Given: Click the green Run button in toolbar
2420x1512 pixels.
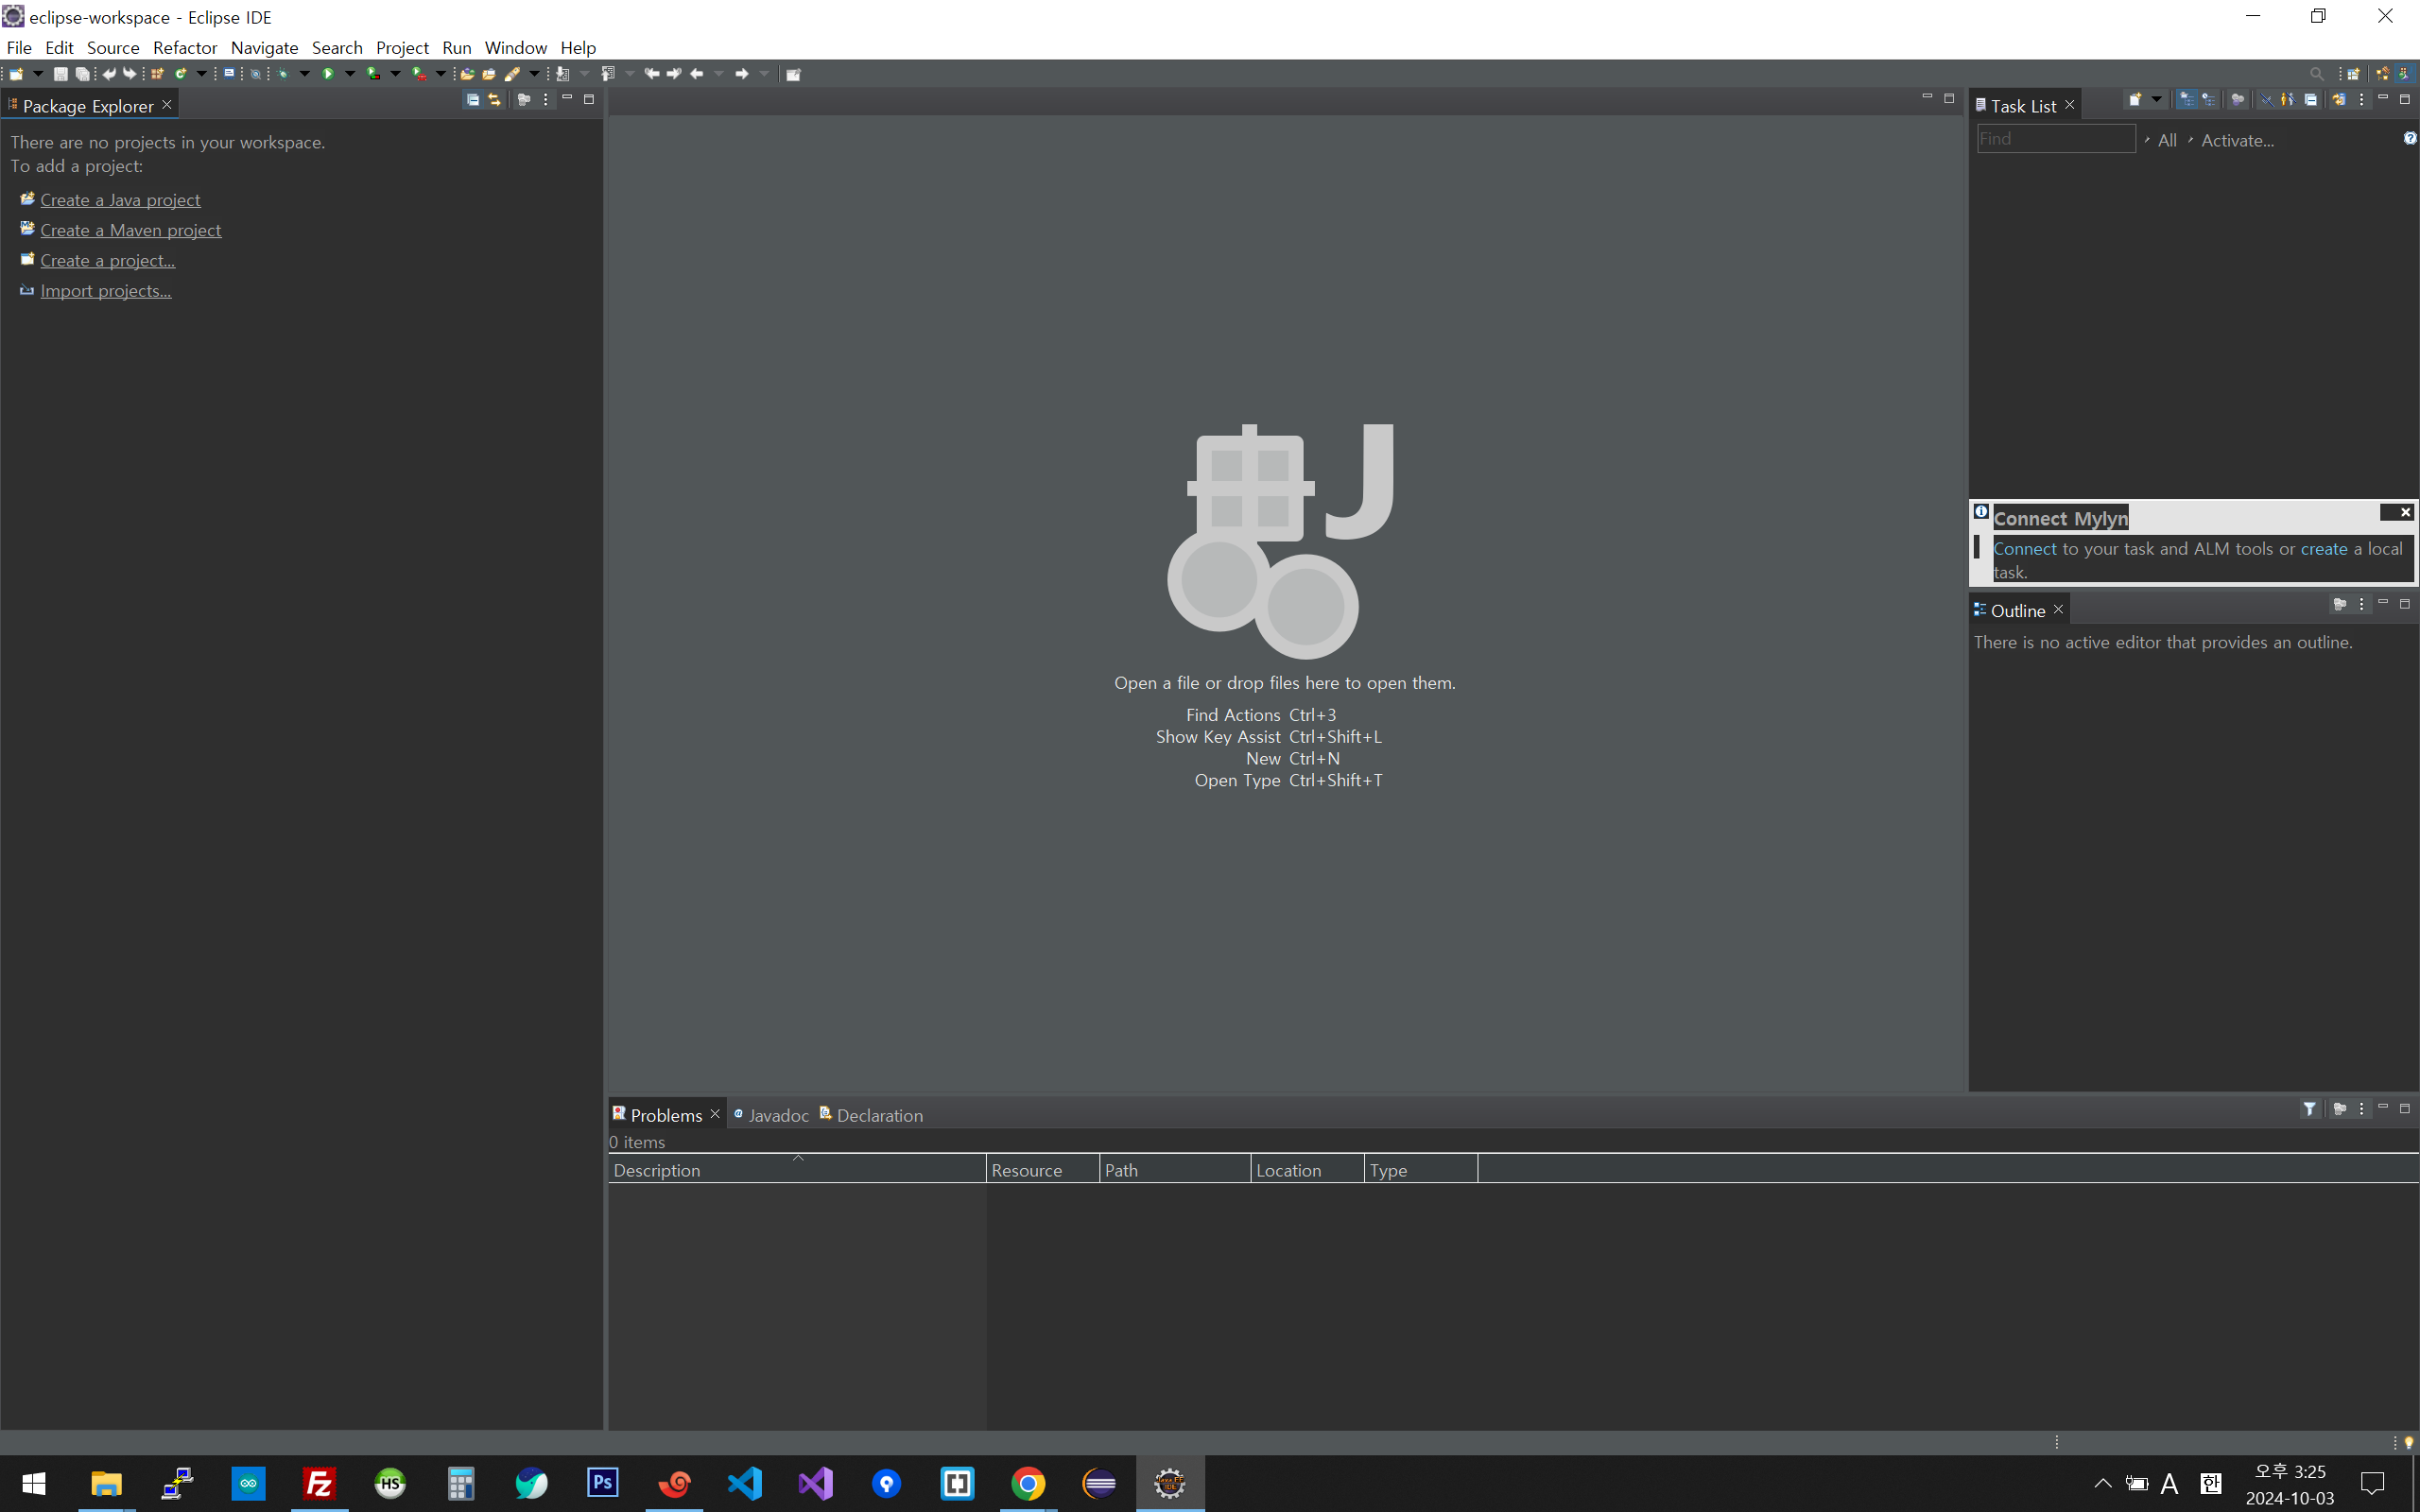Looking at the screenshot, I should (x=328, y=74).
